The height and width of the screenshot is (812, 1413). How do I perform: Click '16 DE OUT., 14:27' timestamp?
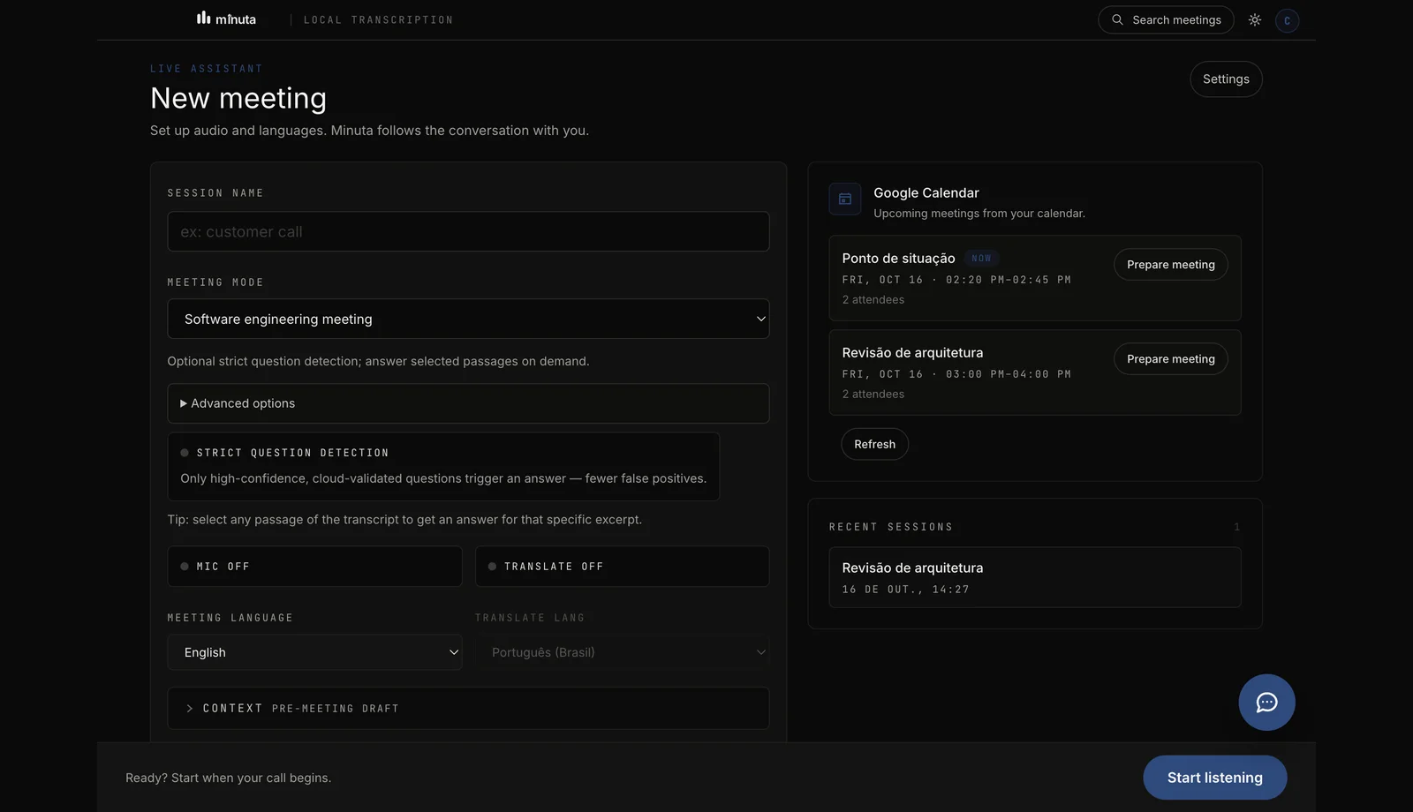905,590
